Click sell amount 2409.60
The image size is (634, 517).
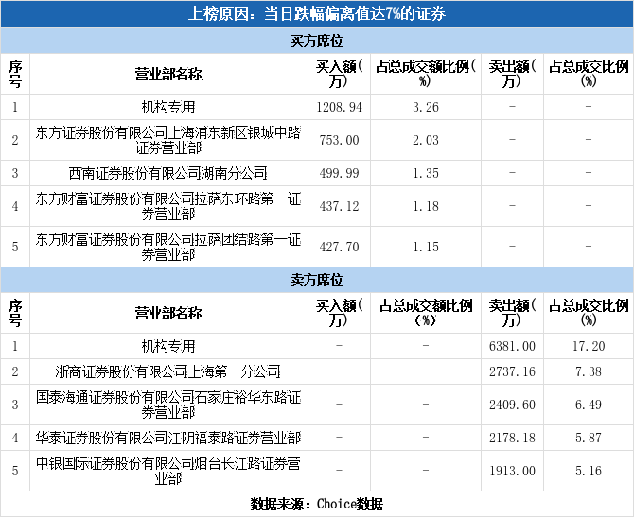(512, 405)
